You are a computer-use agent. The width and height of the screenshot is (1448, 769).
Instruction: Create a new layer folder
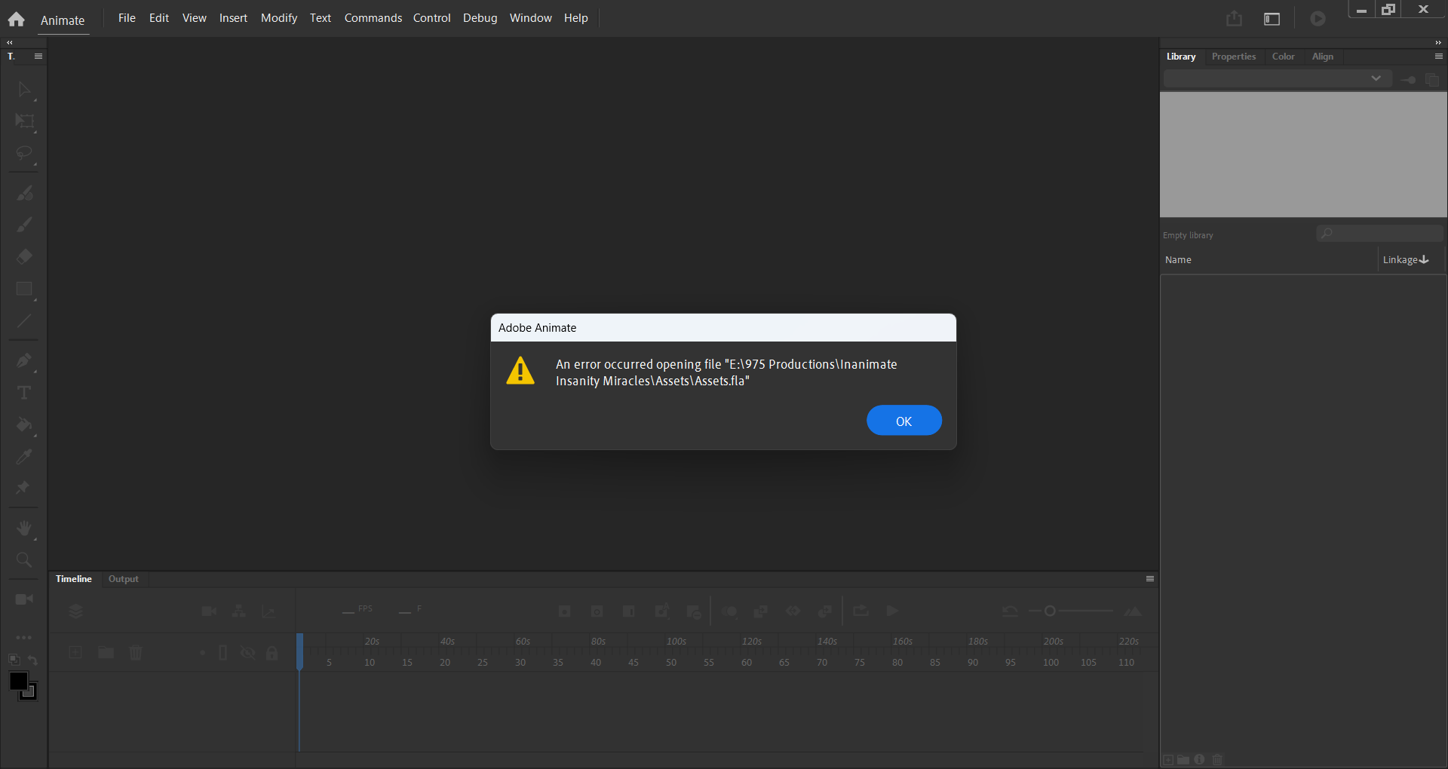(106, 652)
